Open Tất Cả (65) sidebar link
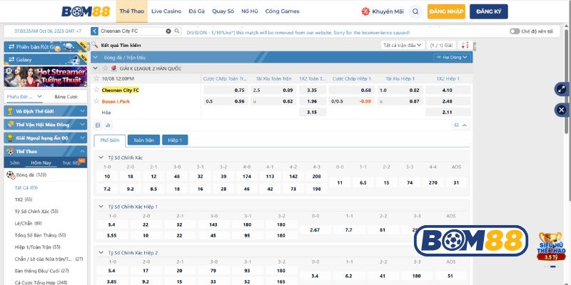Screen dimensions: 571x285 26,187
